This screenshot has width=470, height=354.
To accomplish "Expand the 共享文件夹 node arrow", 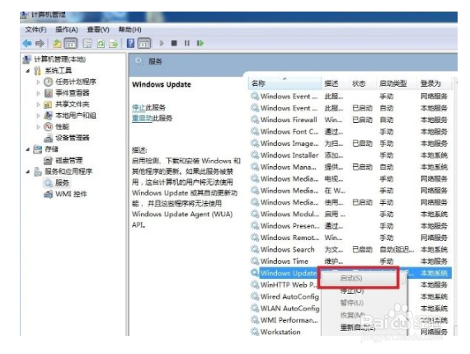I will [x=39, y=105].
